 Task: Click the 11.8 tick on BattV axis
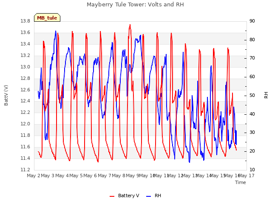[x=25, y=135]
